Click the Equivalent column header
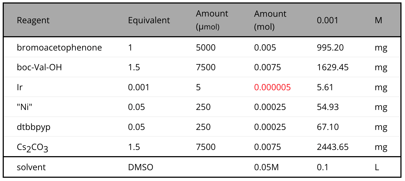The width and height of the screenshot is (405, 181). [x=149, y=20]
